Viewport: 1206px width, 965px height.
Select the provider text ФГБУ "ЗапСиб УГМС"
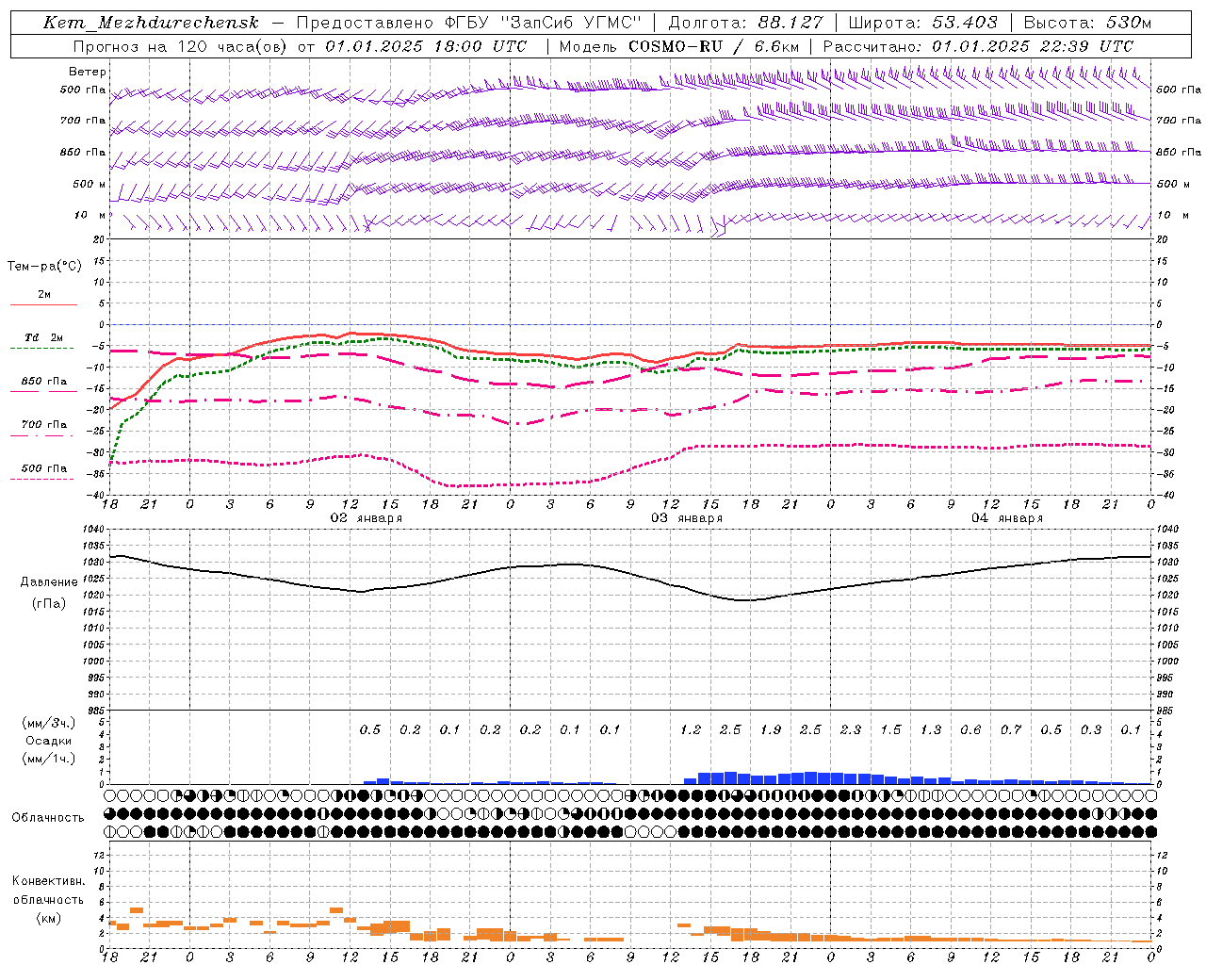click(x=542, y=23)
